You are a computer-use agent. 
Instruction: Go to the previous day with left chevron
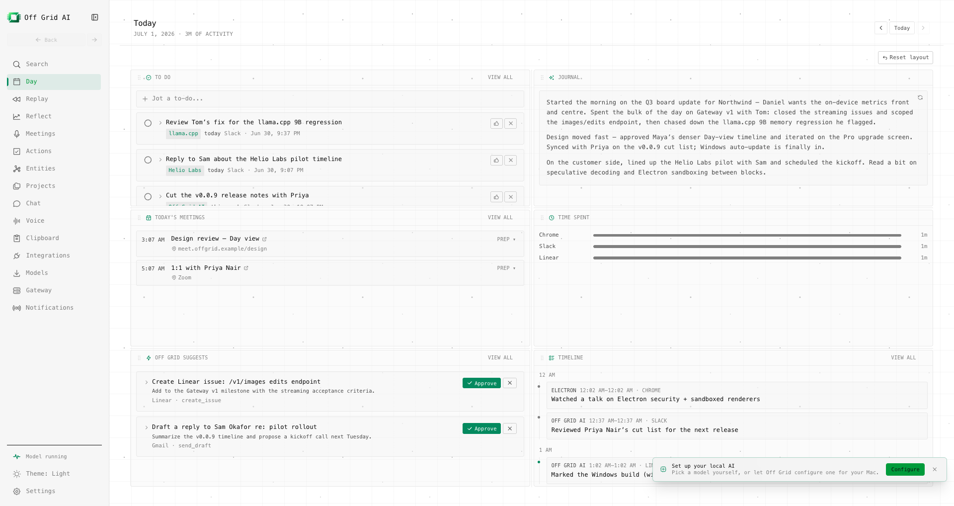point(881,28)
